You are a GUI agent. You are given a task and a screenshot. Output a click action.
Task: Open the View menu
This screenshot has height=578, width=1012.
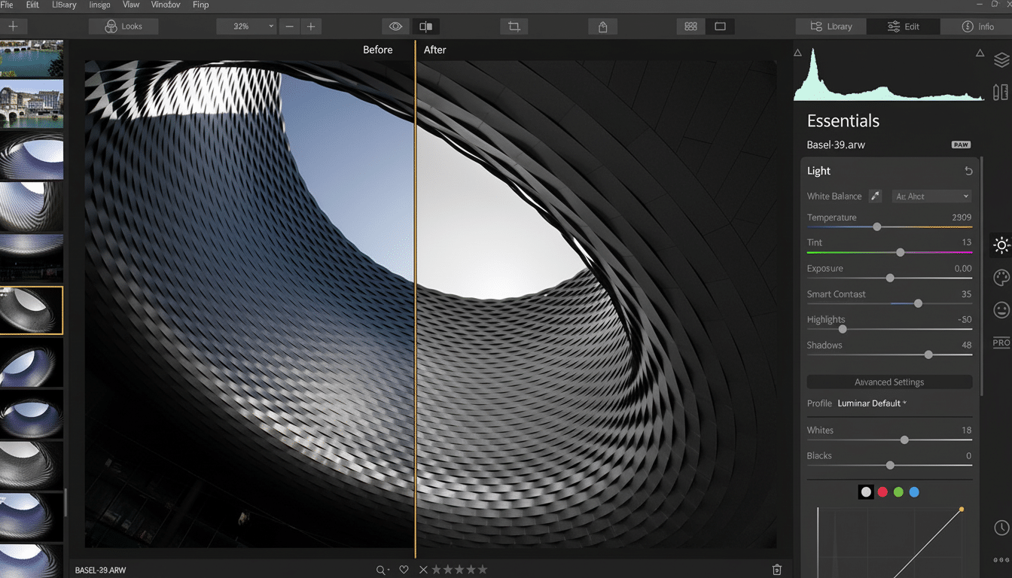[x=130, y=5]
